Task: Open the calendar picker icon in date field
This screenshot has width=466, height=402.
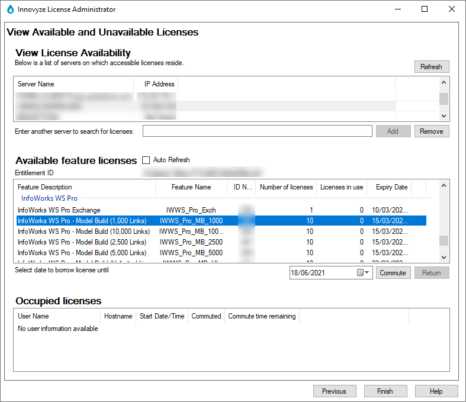Action: click(363, 272)
